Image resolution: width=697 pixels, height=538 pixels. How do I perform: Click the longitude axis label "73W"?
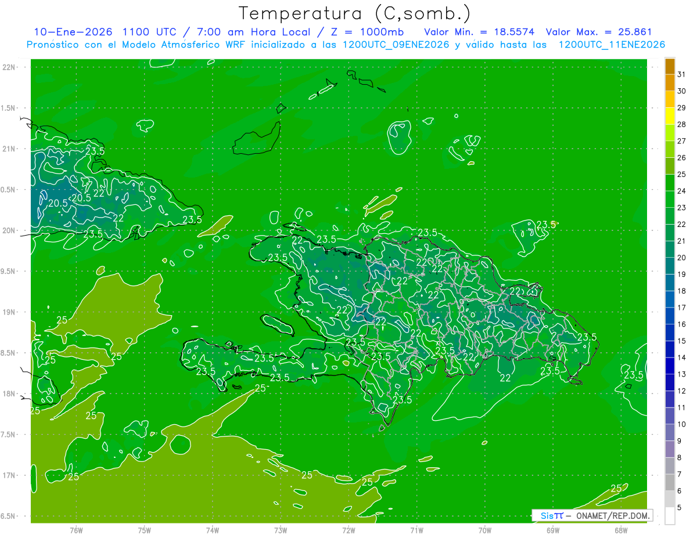click(281, 530)
